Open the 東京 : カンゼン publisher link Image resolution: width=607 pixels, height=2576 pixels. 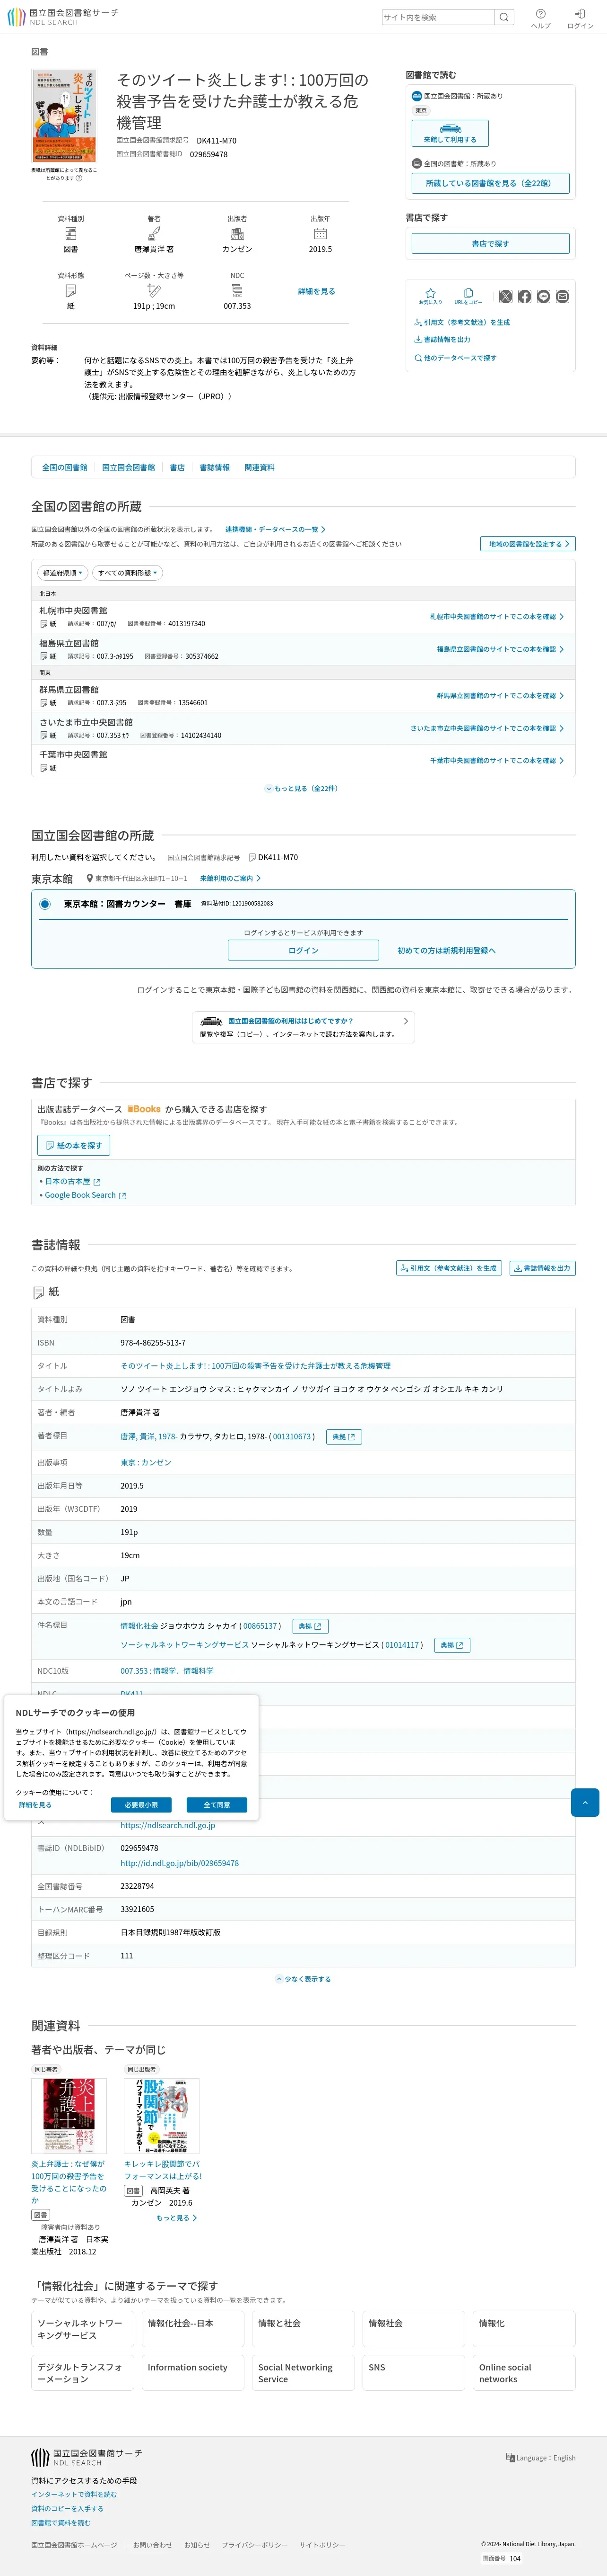(146, 1462)
